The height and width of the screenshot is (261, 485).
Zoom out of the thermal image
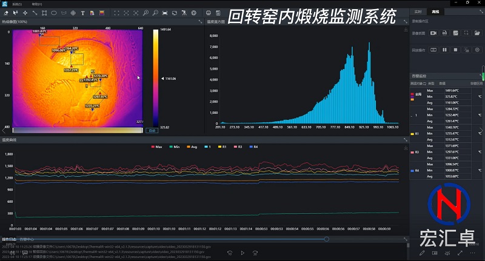point(155,13)
